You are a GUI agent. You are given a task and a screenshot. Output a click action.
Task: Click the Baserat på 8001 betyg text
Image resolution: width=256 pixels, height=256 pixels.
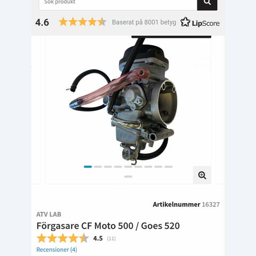pyautogui.click(x=144, y=22)
